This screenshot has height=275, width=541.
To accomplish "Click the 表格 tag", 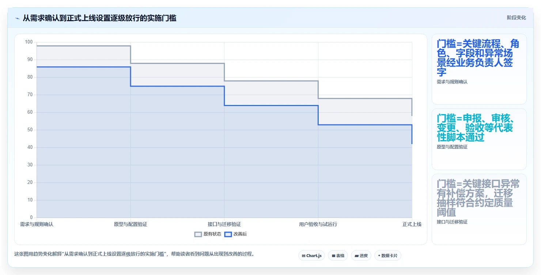I will pos(338,256).
